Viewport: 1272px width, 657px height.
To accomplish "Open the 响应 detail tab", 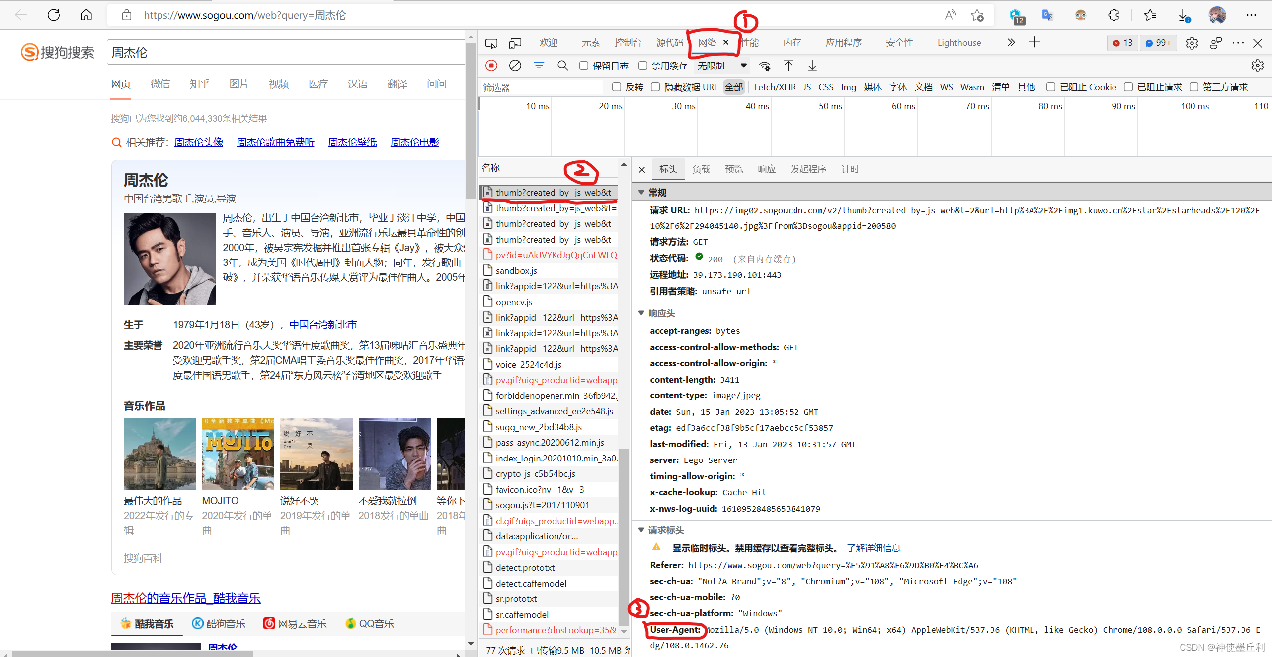I will tap(766, 169).
